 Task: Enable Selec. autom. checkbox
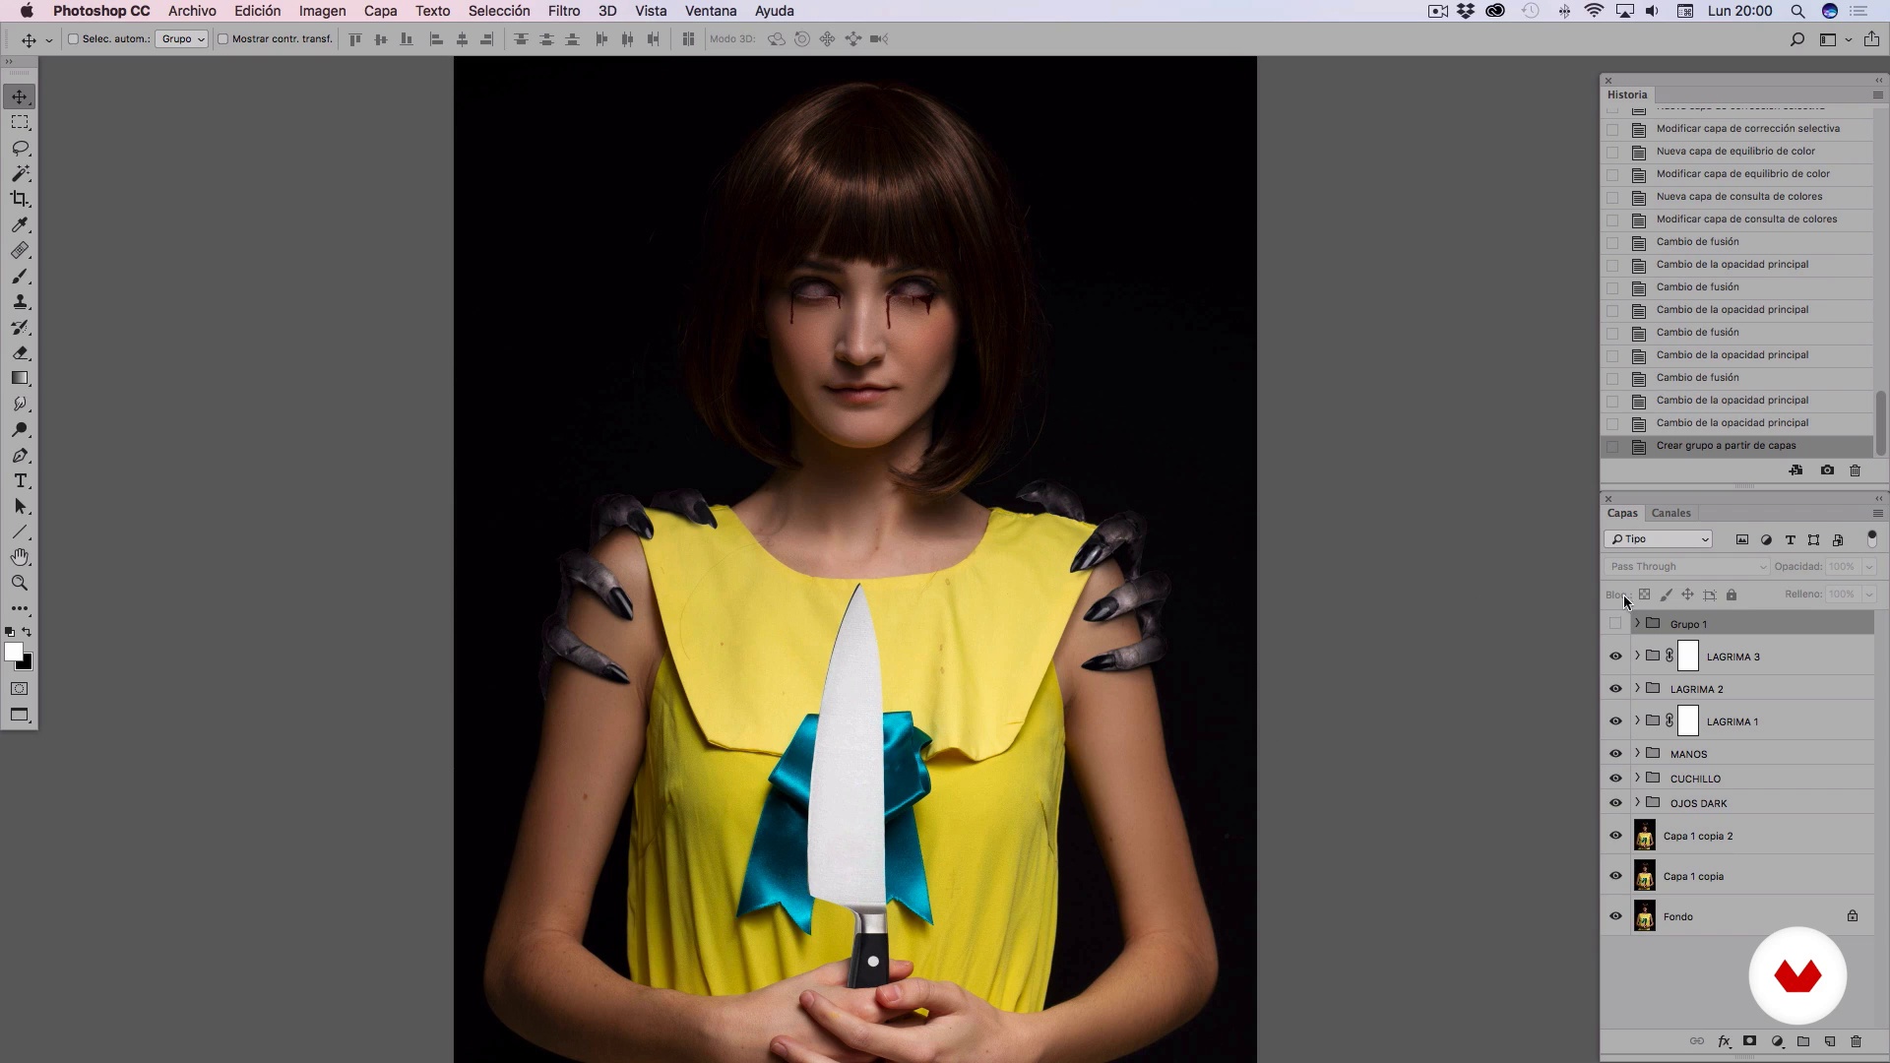click(73, 39)
